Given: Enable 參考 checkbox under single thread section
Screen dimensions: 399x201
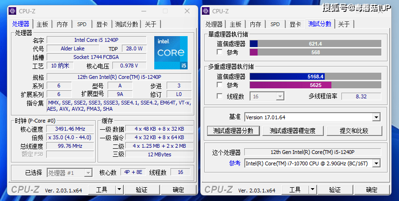Looking at the screenshot, I should [219, 52].
